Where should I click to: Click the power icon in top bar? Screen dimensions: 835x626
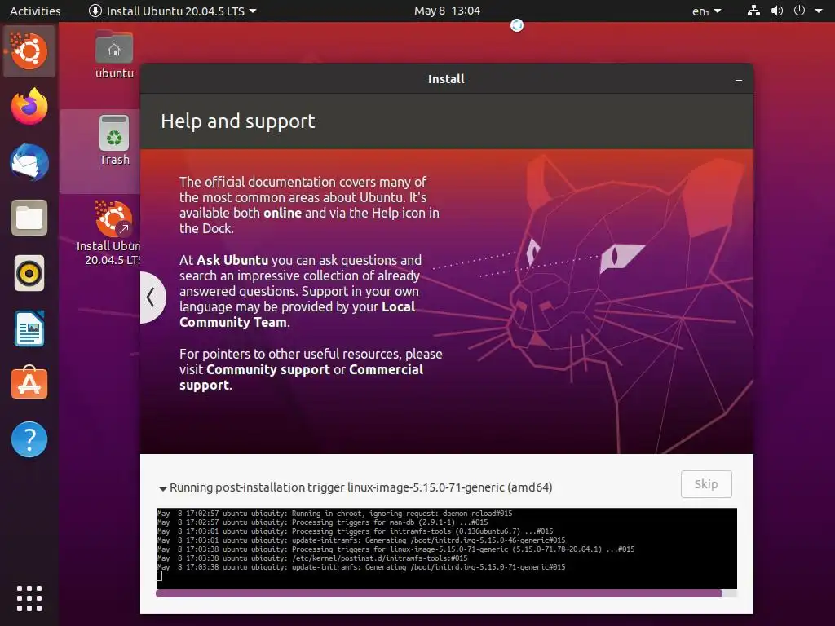tap(799, 11)
